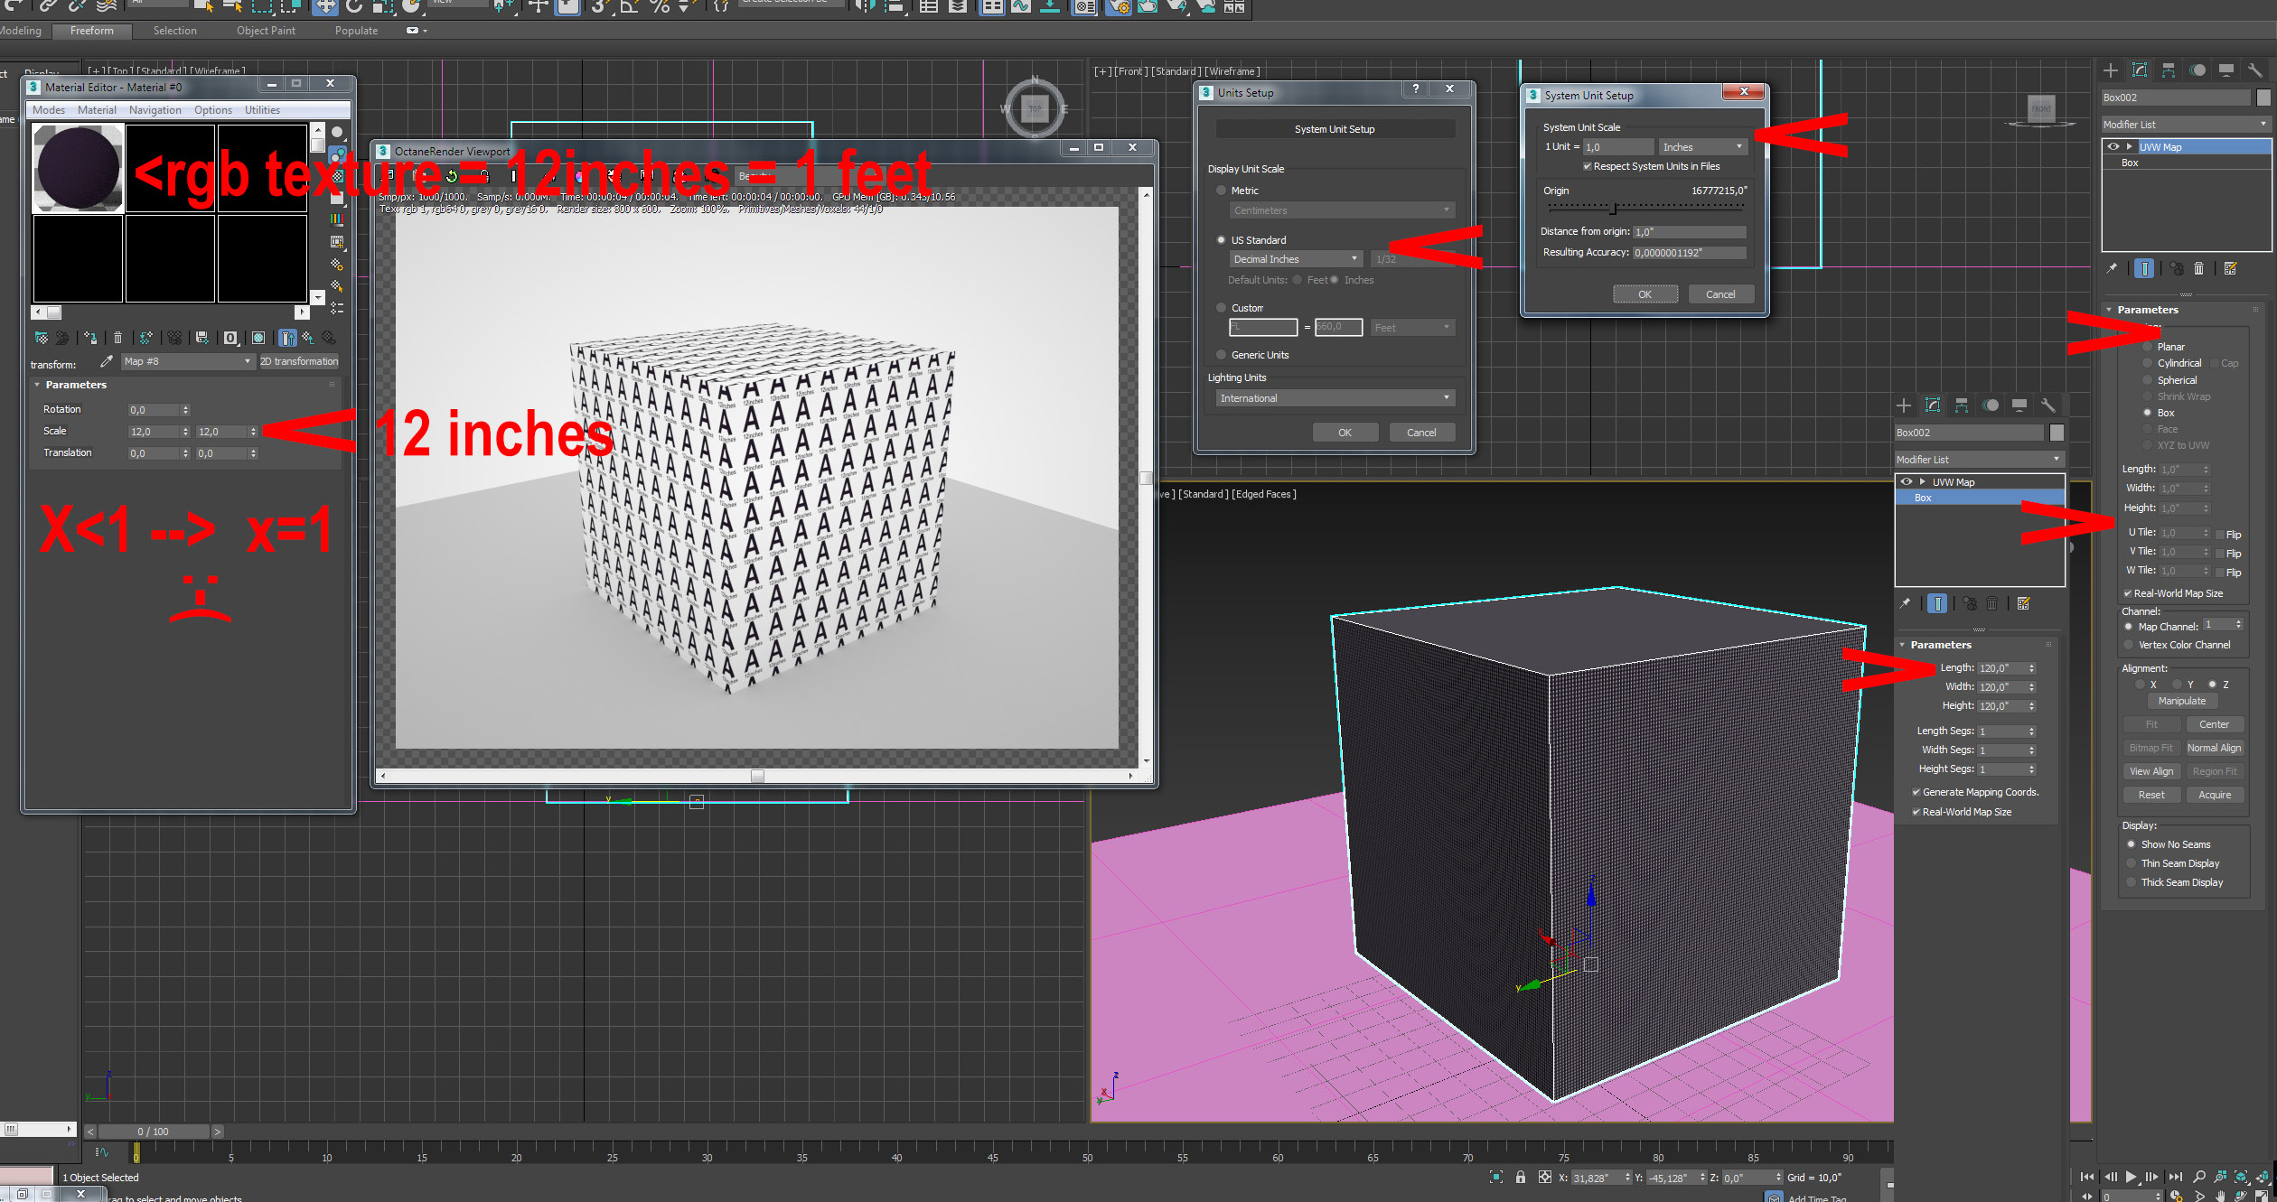2277x1202 pixels.
Task: Toggle Generate Mapping Coords checkbox
Action: click(1916, 792)
